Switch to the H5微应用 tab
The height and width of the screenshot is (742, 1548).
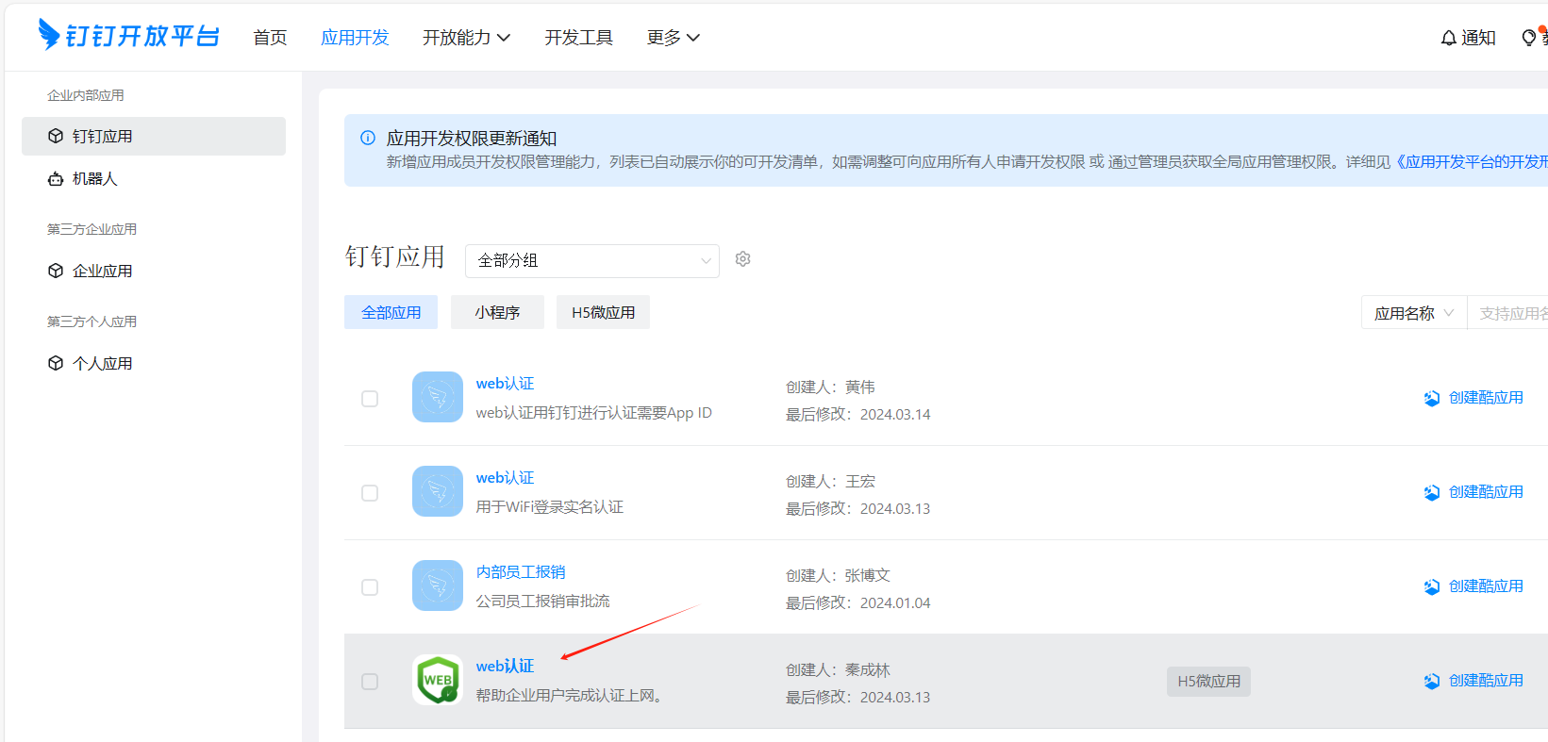tap(603, 312)
